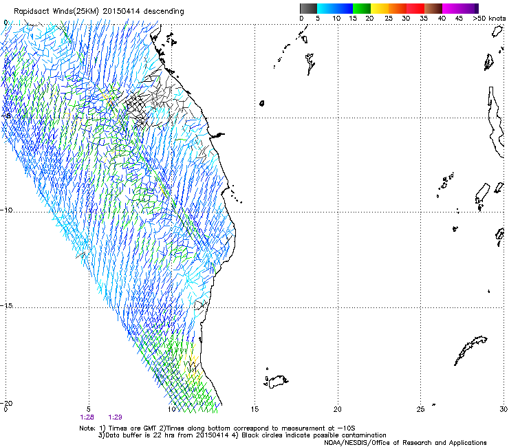The height and width of the screenshot is (447, 509).
Task: Select the green 15-20 knots color segment
Action: 362,8
